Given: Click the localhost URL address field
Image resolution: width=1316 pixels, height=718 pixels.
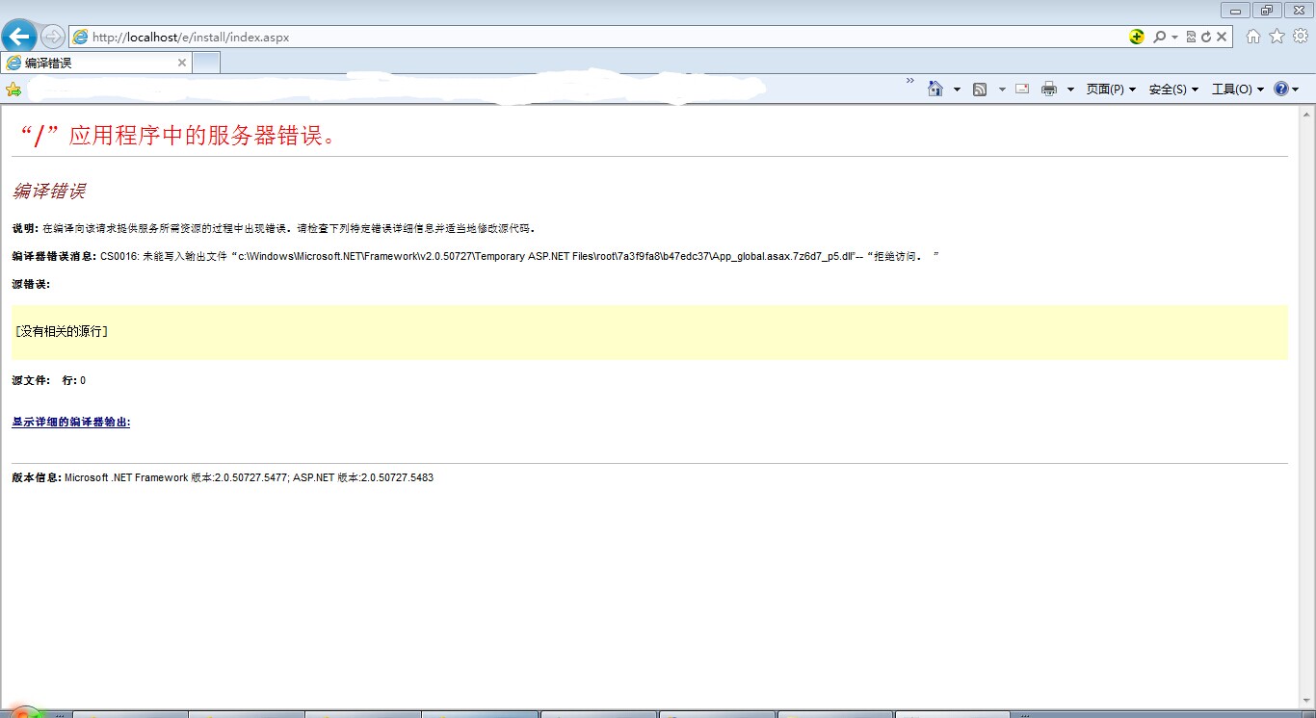Looking at the screenshot, I should (578, 38).
